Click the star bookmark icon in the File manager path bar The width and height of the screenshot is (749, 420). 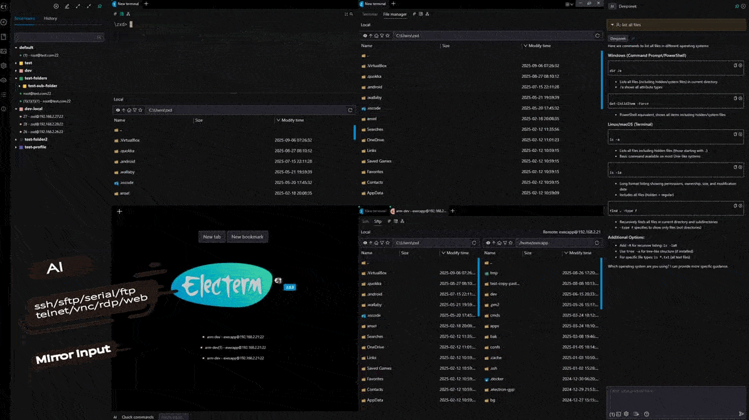[x=387, y=35]
